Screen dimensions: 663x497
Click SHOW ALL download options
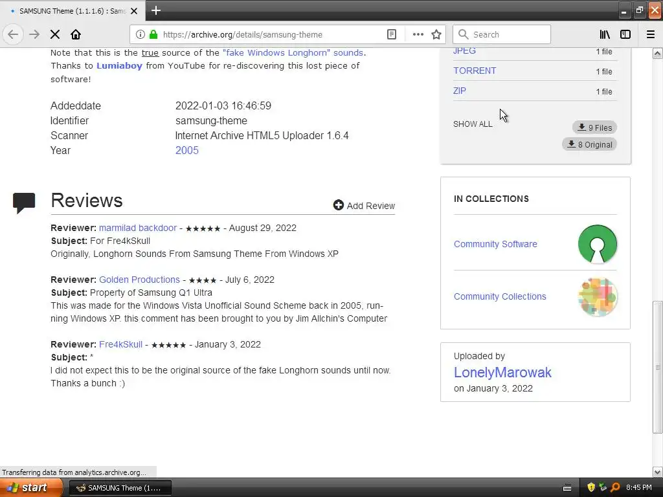pyautogui.click(x=473, y=124)
